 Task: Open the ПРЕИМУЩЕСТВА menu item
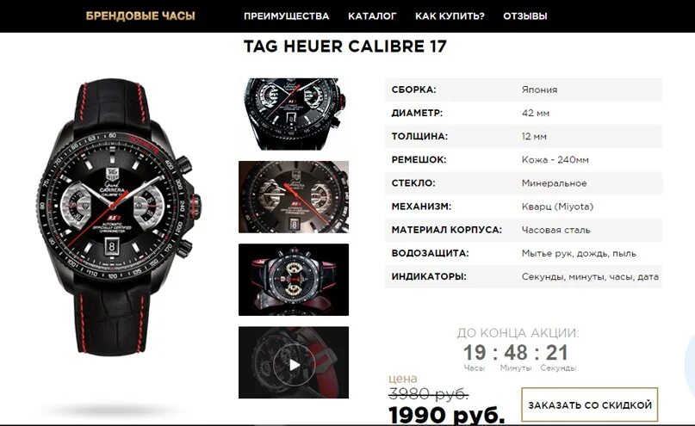(x=286, y=16)
